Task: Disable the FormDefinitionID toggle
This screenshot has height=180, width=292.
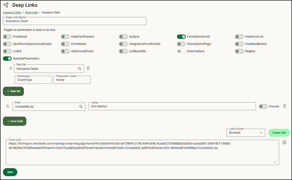Action: [x=181, y=37]
